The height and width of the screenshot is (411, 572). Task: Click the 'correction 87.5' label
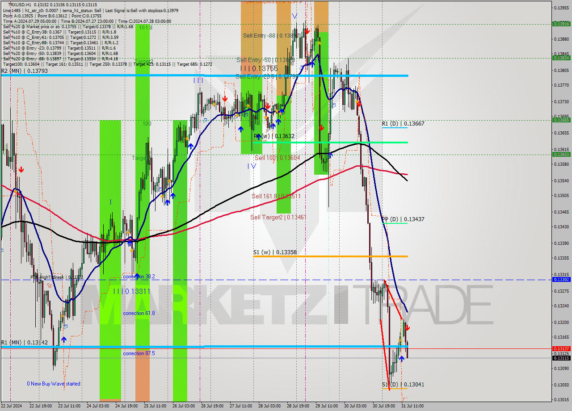(139, 353)
